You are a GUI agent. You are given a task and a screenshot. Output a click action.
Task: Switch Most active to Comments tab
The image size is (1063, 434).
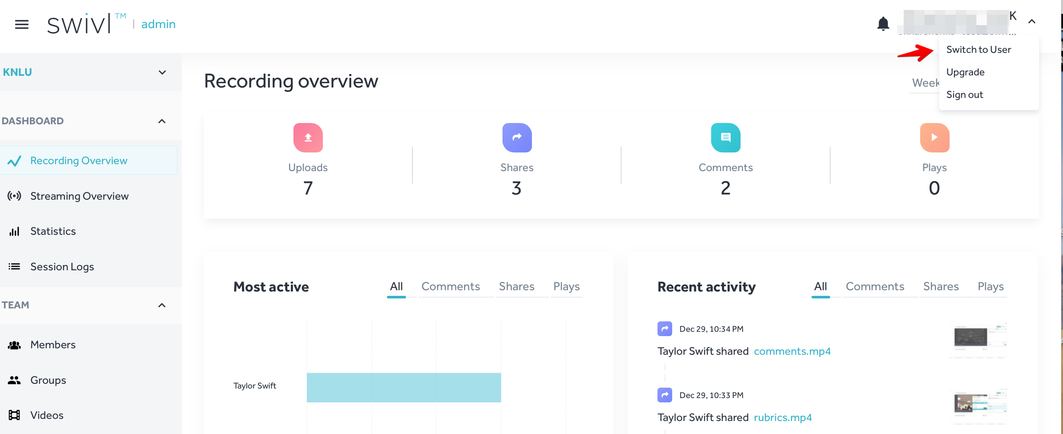point(451,287)
